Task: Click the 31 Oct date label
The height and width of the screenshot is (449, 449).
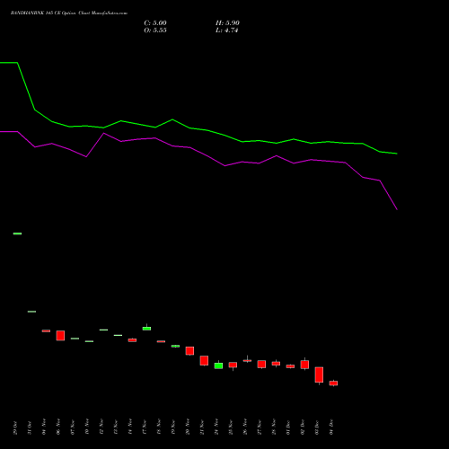Action: coord(30,427)
